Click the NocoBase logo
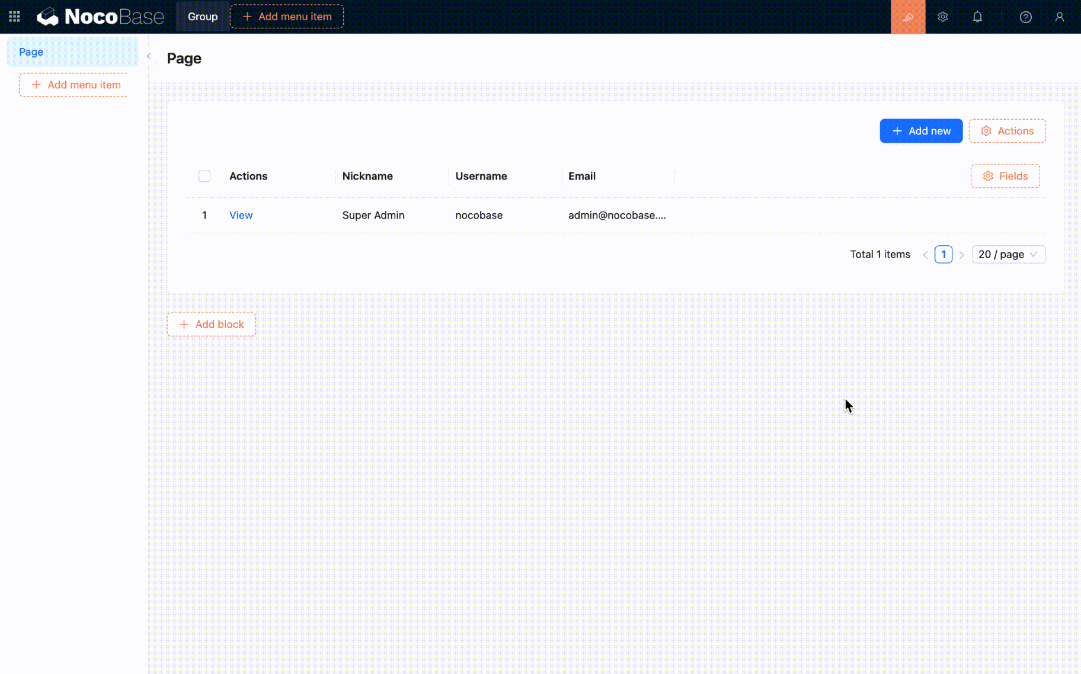This screenshot has height=674, width=1081. [100, 17]
